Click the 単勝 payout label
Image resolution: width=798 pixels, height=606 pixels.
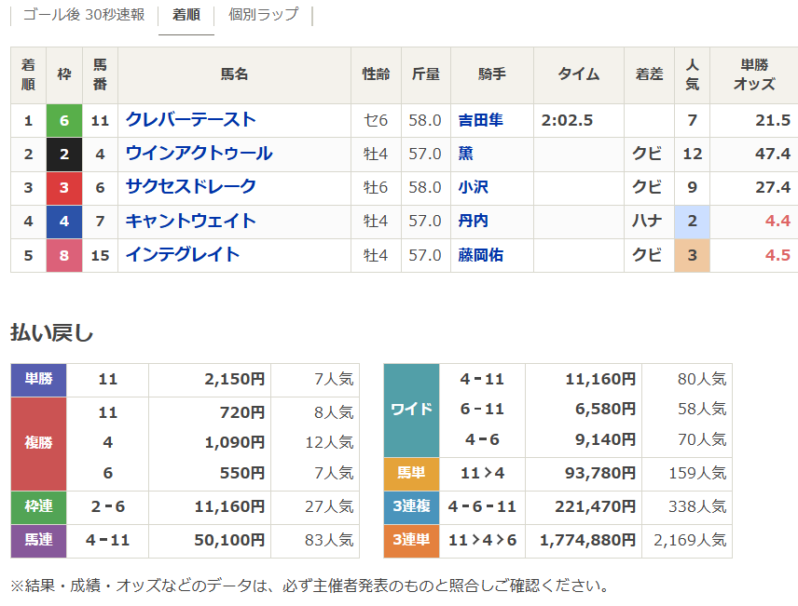coord(38,380)
